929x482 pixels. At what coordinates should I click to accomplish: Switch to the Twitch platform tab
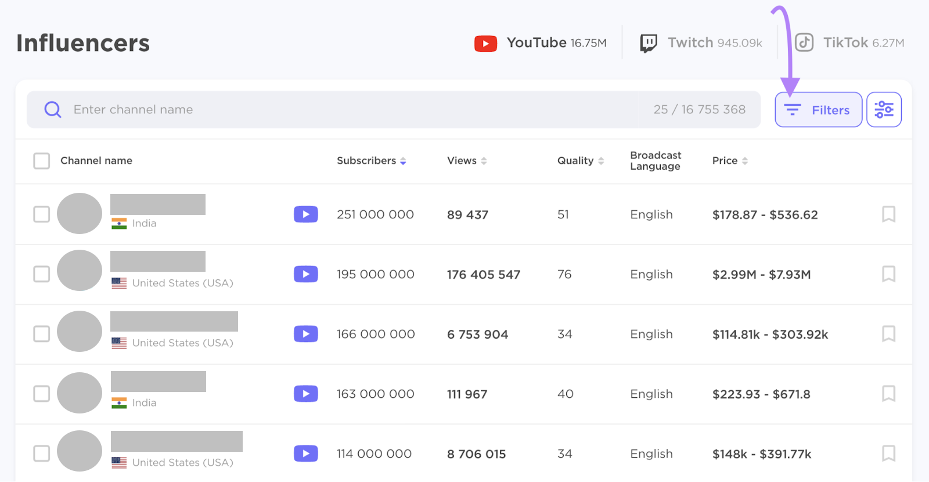pos(701,43)
